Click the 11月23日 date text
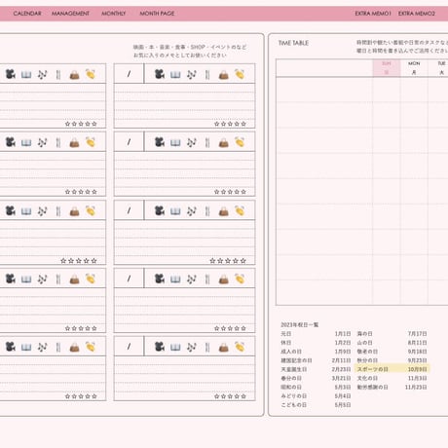 pyautogui.click(x=416, y=387)
